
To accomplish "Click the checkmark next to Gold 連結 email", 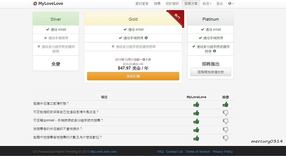I will pyautogui.click(x=125, y=29).
